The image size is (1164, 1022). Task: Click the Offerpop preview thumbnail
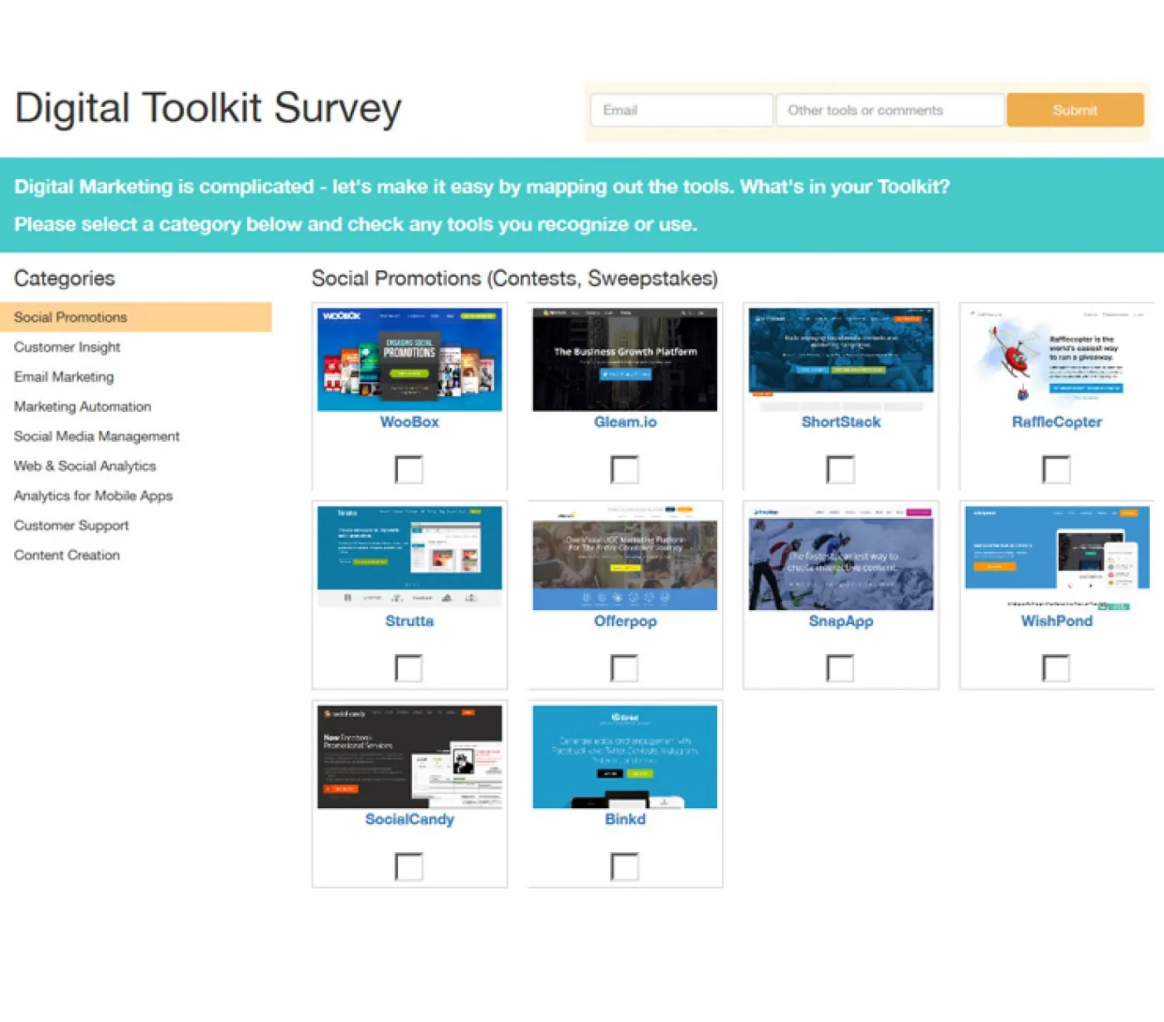[624, 558]
